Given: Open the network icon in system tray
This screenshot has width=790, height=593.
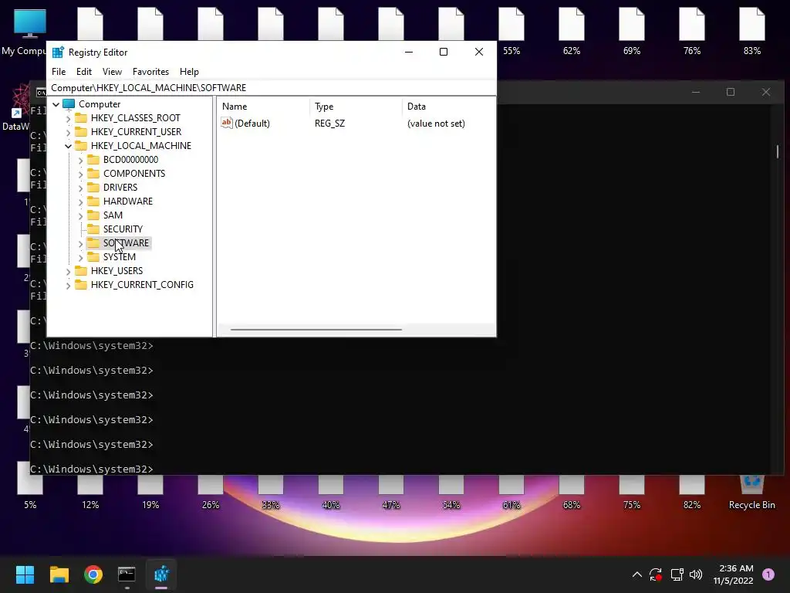Looking at the screenshot, I should (677, 574).
